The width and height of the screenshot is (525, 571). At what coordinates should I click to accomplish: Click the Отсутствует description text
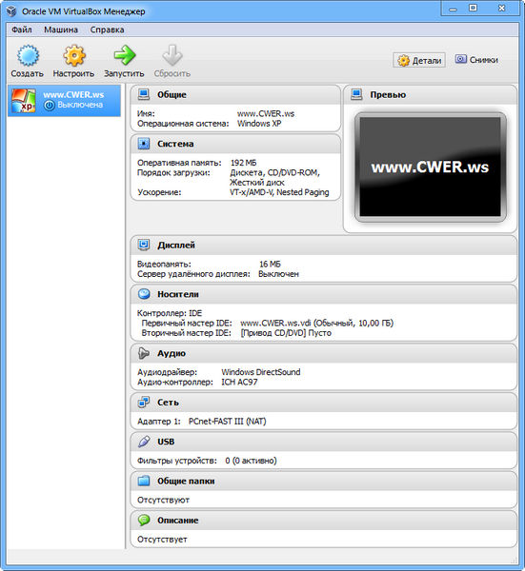tap(162, 540)
